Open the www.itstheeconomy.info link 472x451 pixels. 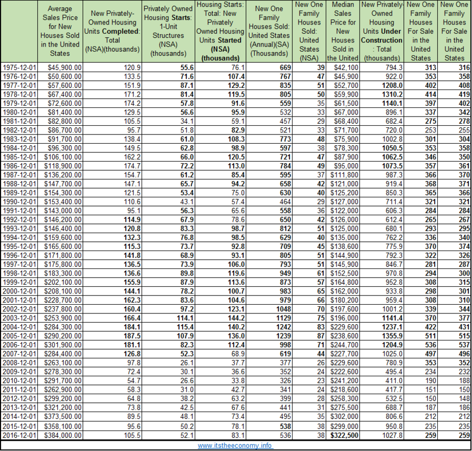pos(235,445)
